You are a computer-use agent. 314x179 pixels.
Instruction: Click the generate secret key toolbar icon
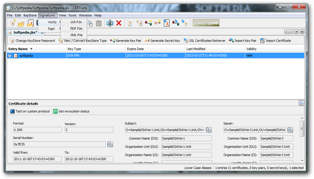[158, 23]
